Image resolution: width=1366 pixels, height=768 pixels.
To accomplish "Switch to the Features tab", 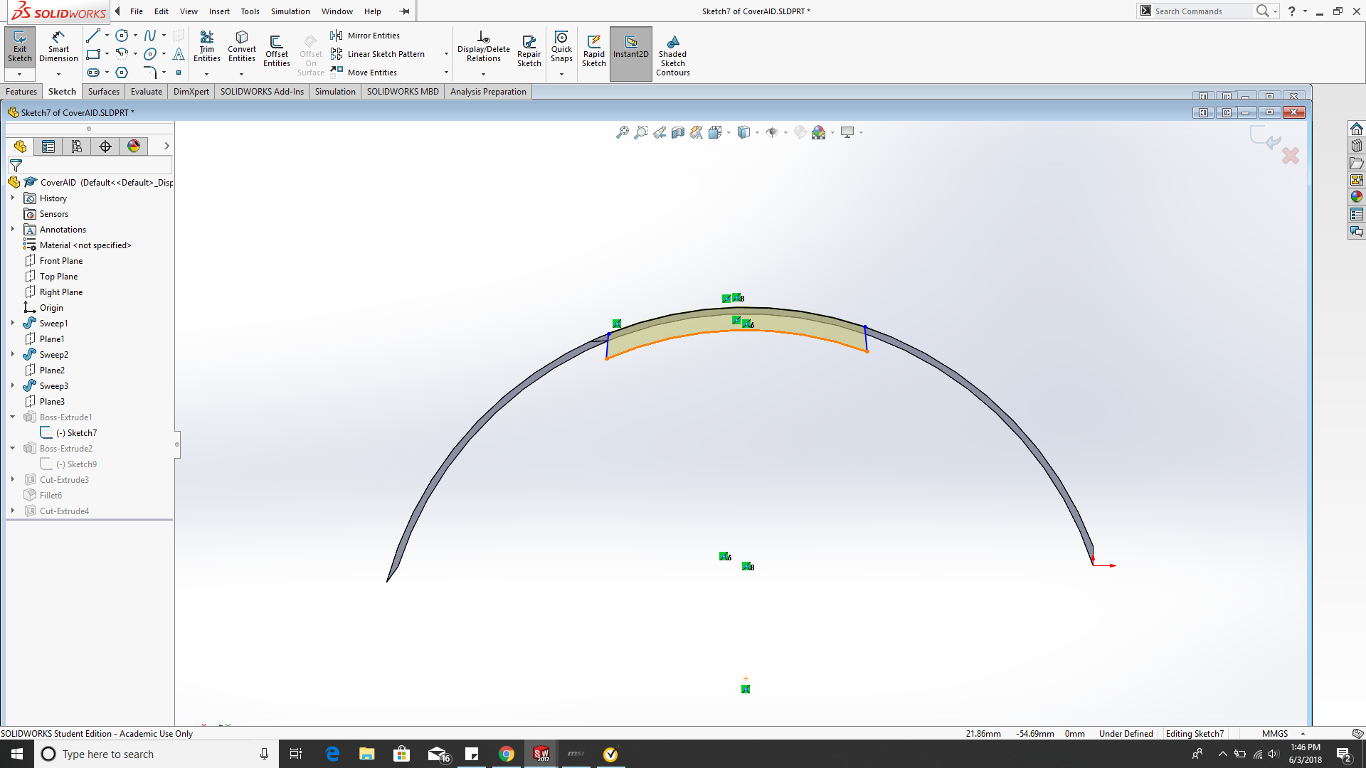I will (x=21, y=92).
